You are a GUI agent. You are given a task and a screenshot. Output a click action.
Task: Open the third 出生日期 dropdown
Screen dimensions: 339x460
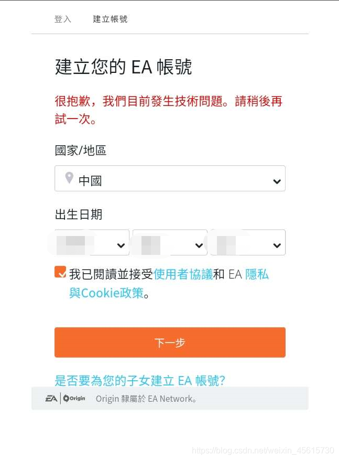pyautogui.click(x=247, y=242)
